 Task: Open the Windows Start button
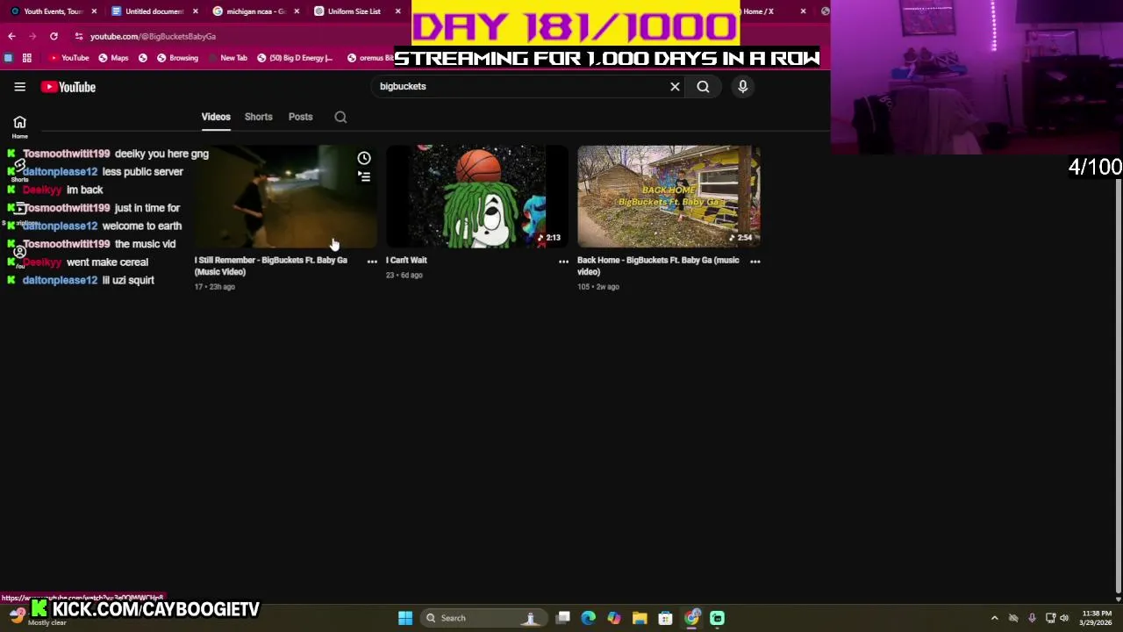405,618
